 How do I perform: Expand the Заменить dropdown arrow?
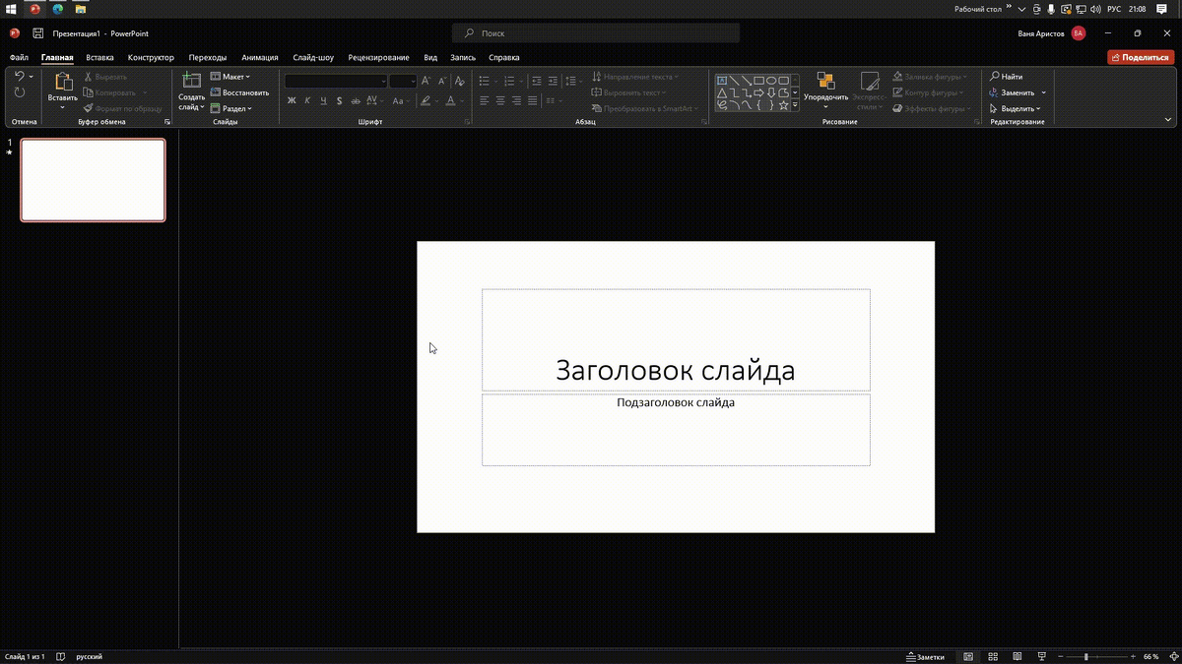tap(1043, 92)
